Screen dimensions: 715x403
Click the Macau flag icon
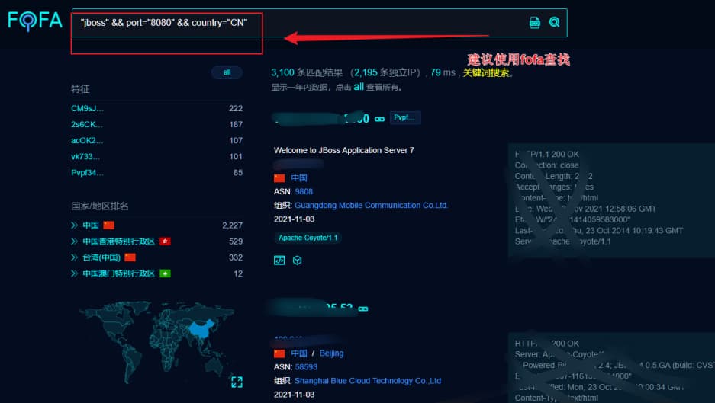pyautogui.click(x=165, y=273)
